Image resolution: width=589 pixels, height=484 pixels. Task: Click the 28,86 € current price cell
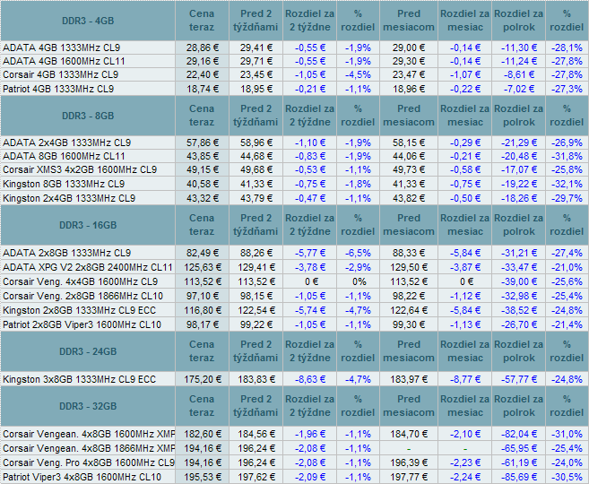coord(202,48)
